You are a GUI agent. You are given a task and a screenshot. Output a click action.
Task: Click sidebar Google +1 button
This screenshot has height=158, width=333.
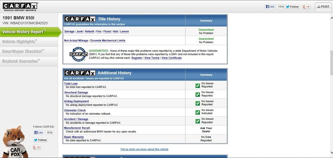(x=37, y=147)
